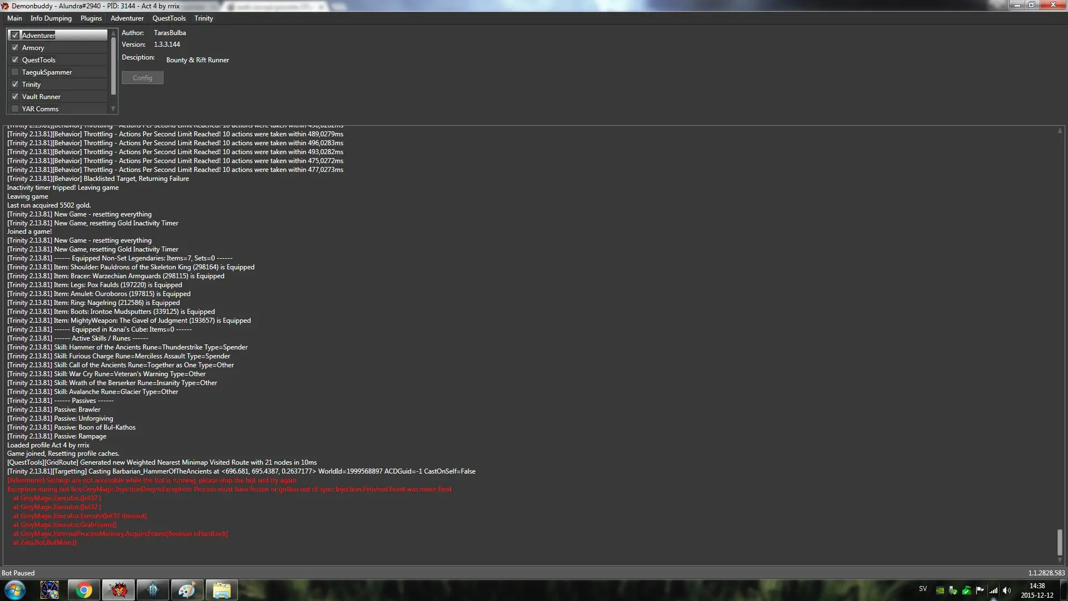Click the 'Amulet: Ouroboros' equipped item line
The width and height of the screenshot is (1068, 601).
[x=99, y=294]
